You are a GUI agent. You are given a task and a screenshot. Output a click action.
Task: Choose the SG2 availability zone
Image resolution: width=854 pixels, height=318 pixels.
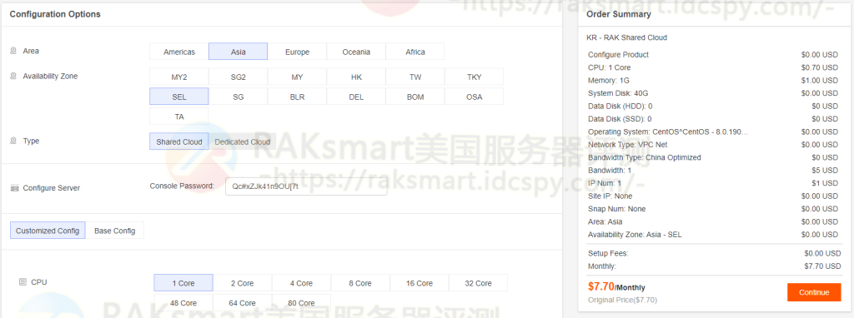[238, 77]
